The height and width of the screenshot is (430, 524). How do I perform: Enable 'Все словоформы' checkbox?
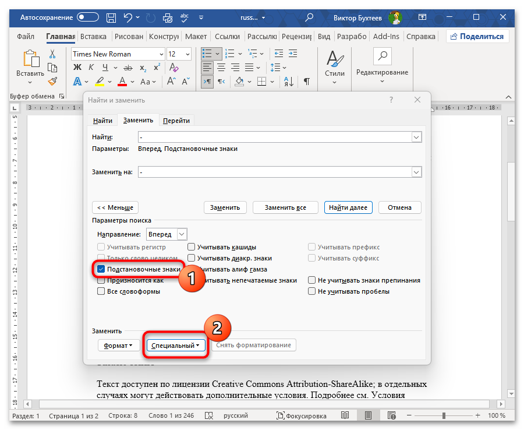[102, 291]
